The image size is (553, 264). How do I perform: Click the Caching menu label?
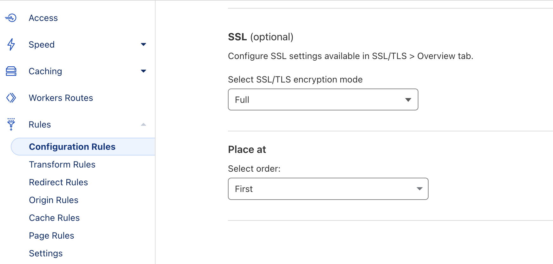[x=45, y=71]
